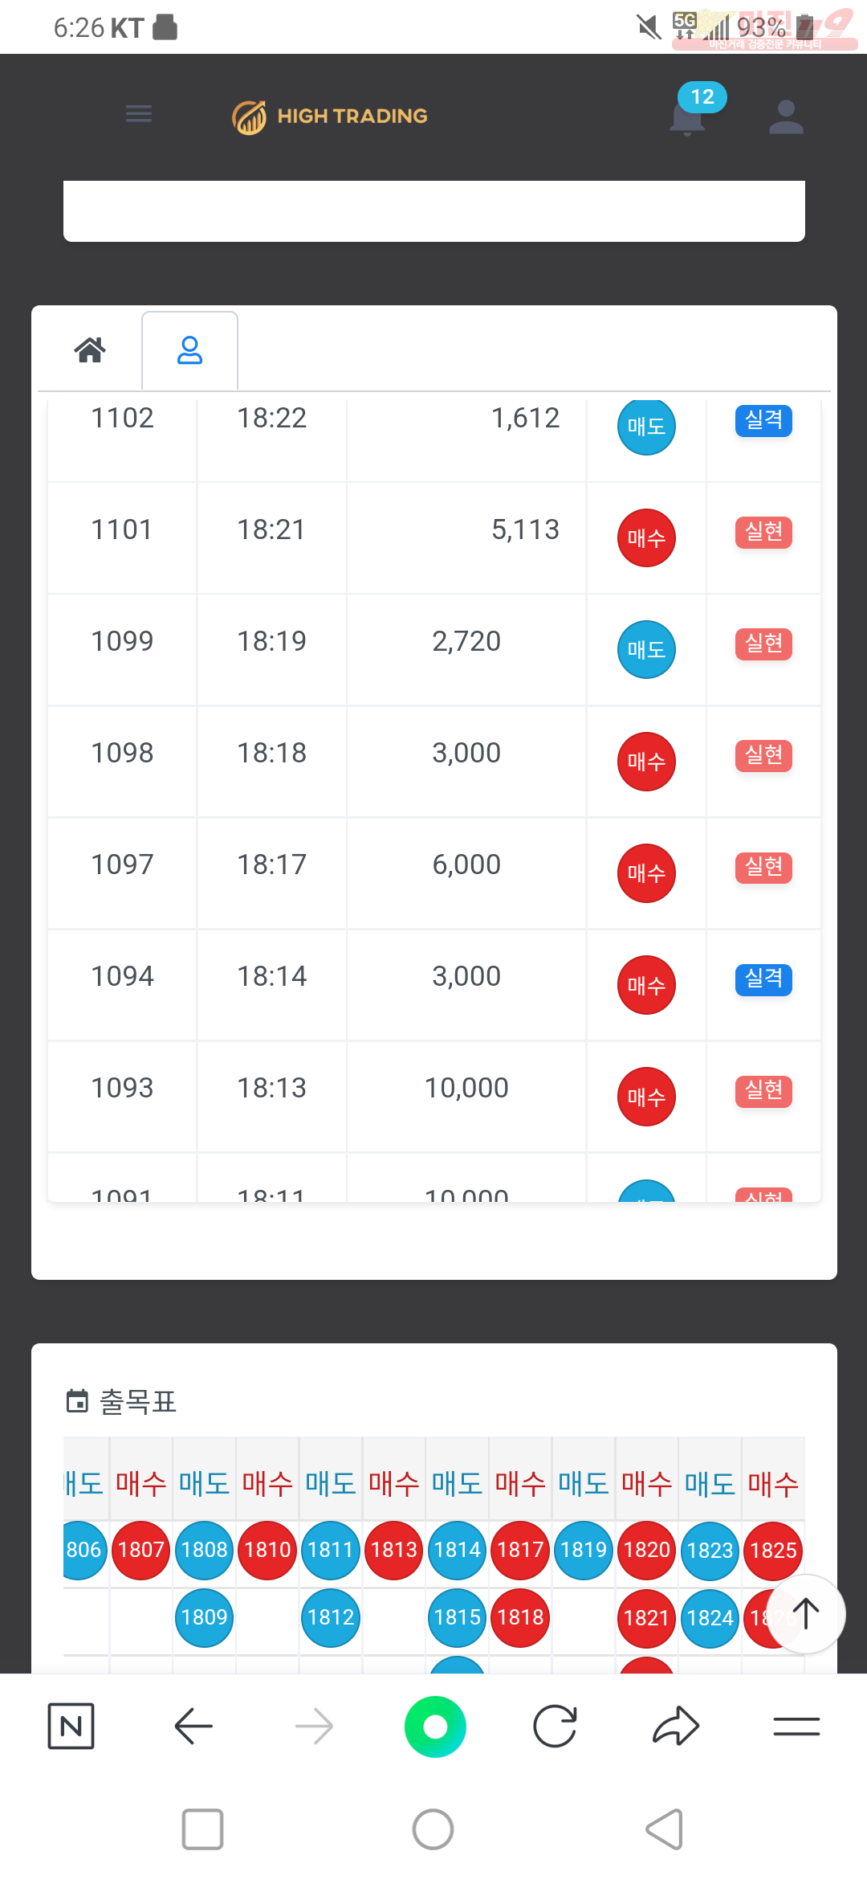
Task: Click the 매수 circle in row 1101
Action: coord(646,537)
